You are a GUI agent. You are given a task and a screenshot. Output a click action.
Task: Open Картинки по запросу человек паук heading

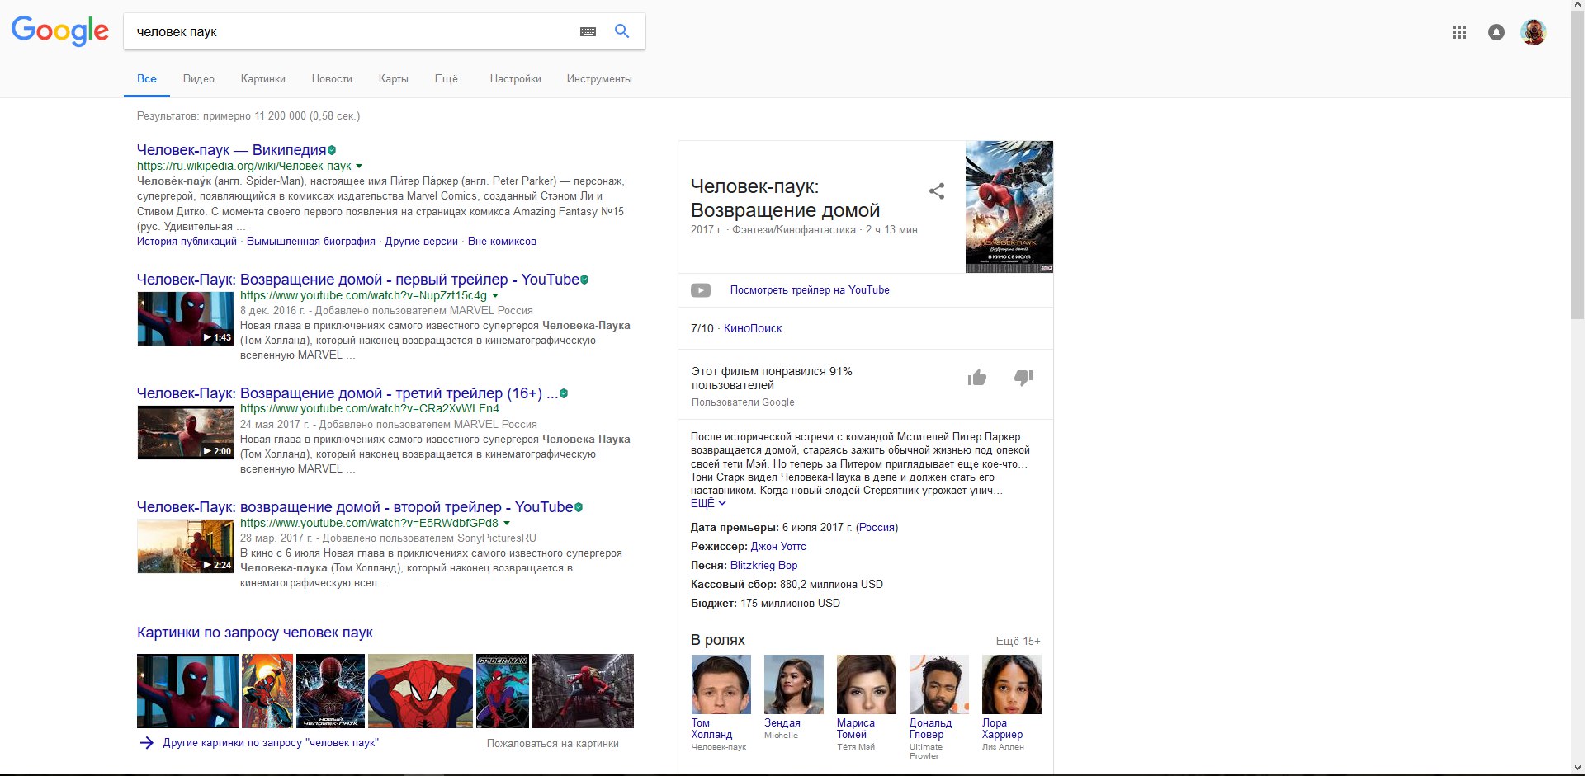pyautogui.click(x=255, y=633)
